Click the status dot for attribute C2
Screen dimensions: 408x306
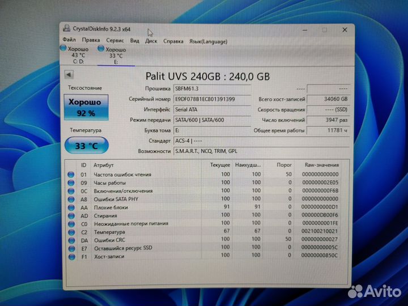pyautogui.click(x=71, y=232)
